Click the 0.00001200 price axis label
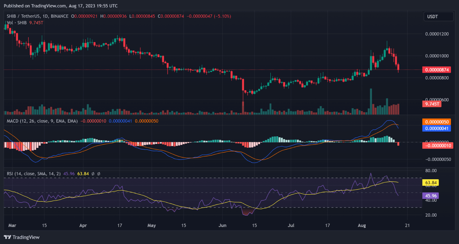The width and height of the screenshot is (459, 244). point(437,34)
